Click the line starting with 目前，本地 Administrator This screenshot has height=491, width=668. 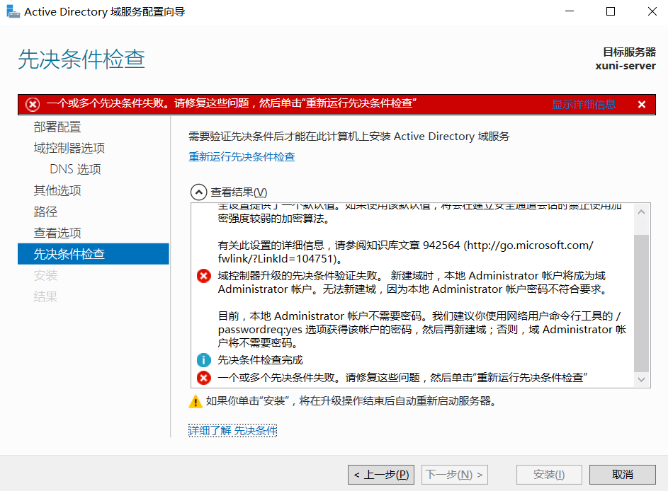pos(419,316)
